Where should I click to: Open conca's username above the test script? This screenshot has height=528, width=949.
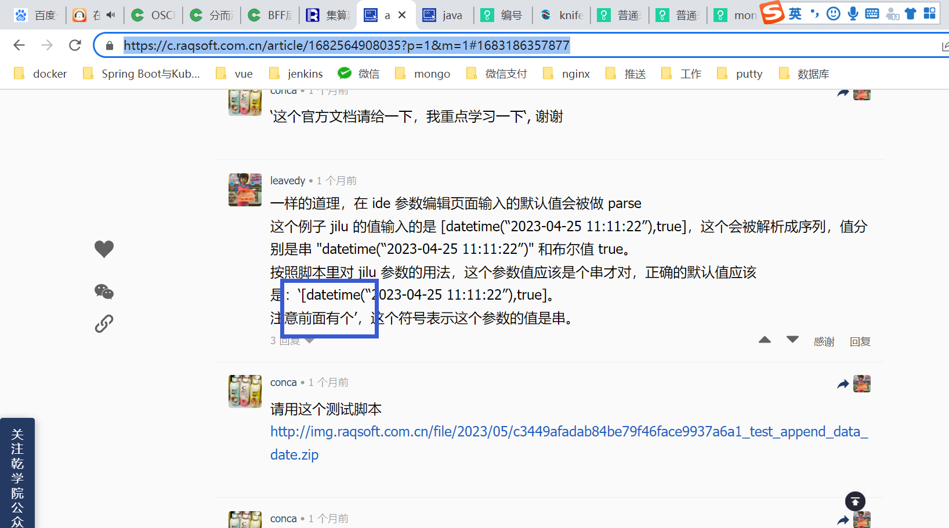click(284, 383)
